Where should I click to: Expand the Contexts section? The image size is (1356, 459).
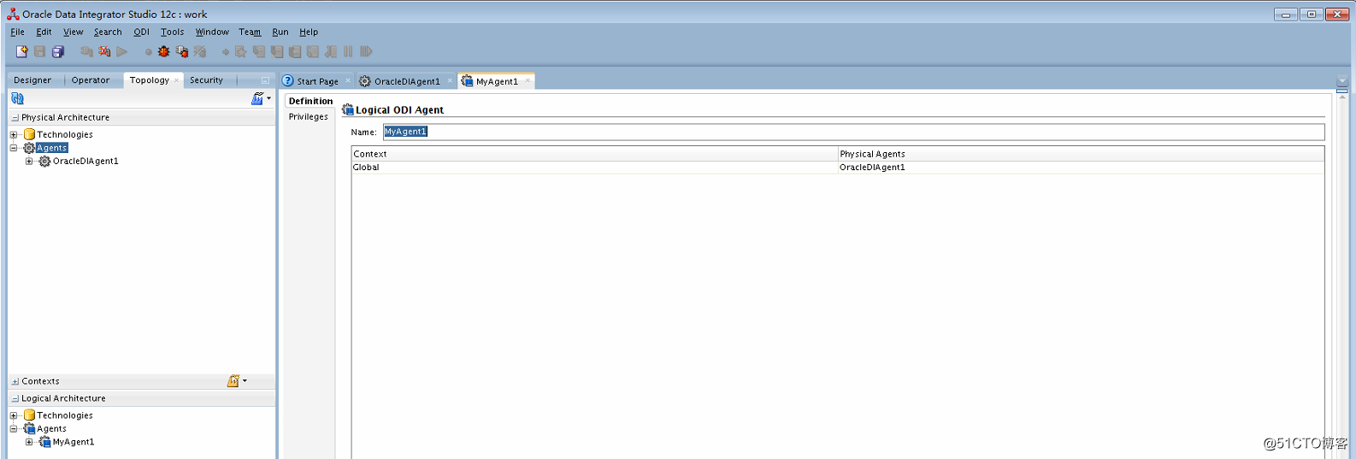(x=15, y=381)
